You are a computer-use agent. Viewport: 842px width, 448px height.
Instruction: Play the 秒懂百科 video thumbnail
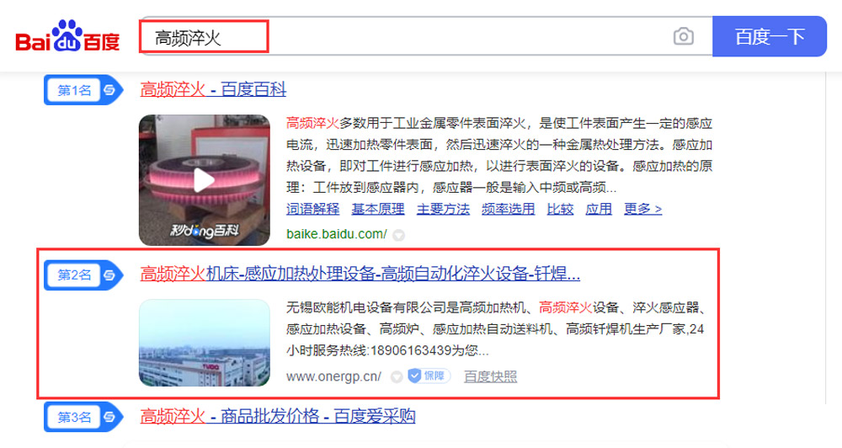coord(204,180)
